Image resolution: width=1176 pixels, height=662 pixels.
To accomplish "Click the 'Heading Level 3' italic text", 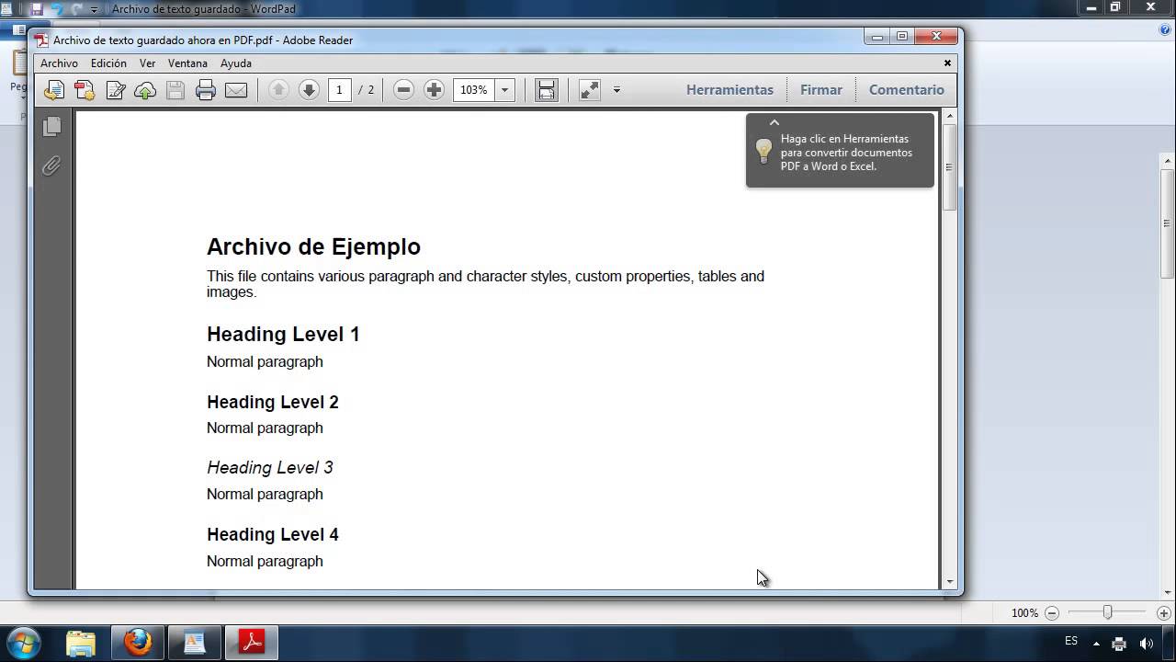I will (269, 468).
